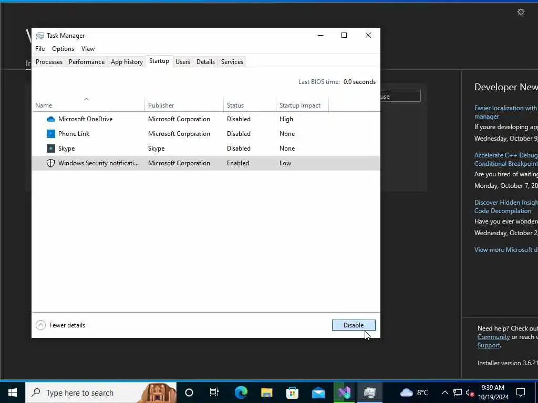
Task: Click the taskbar search box
Action: (101, 393)
